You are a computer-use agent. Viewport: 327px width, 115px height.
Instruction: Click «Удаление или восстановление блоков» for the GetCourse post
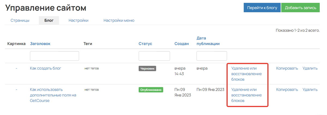[x=246, y=95]
